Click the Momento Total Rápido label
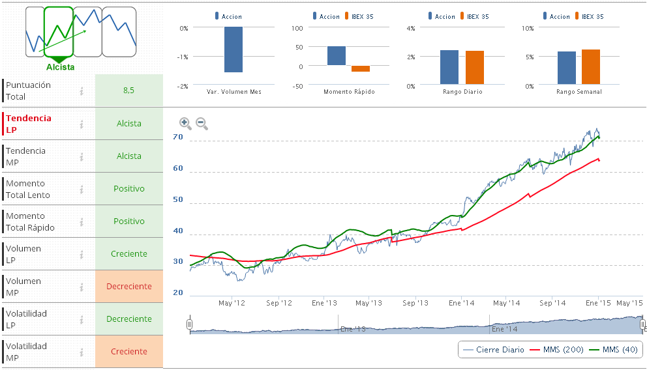Screen dimensions: 647x370 pyautogui.click(x=30, y=221)
